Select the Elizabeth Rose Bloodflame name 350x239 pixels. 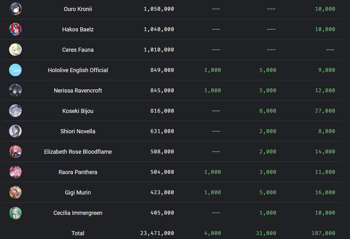pos(78,151)
